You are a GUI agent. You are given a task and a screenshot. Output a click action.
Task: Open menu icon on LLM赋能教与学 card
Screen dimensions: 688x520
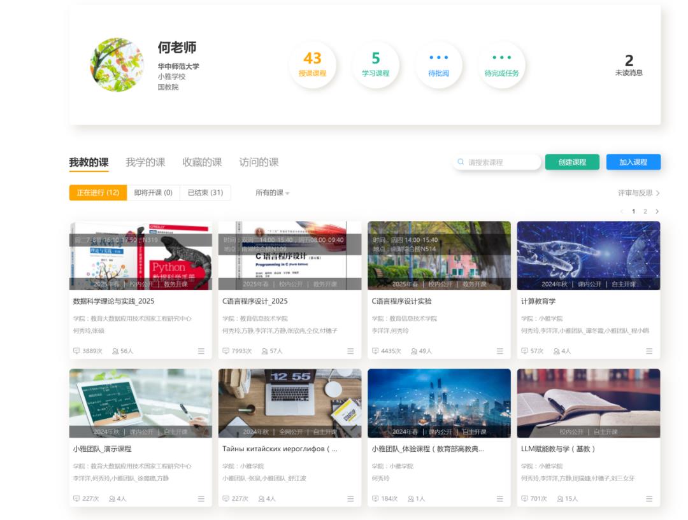click(649, 499)
